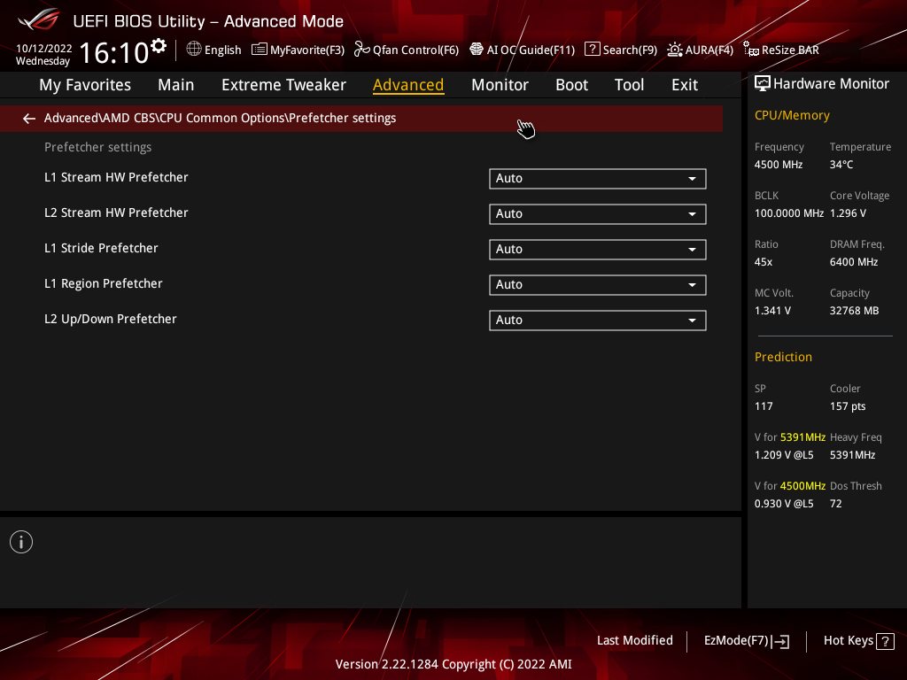Click the Dos Thresh value 72

tap(836, 504)
